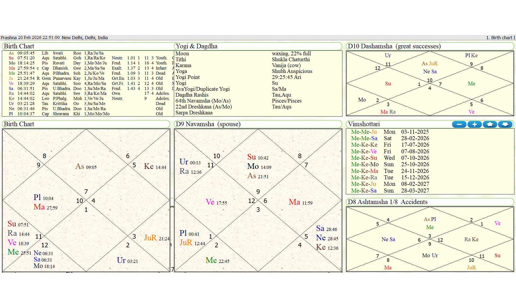Click the Vimshottari panel title
The height and width of the screenshot is (290, 516).
pos(364,124)
